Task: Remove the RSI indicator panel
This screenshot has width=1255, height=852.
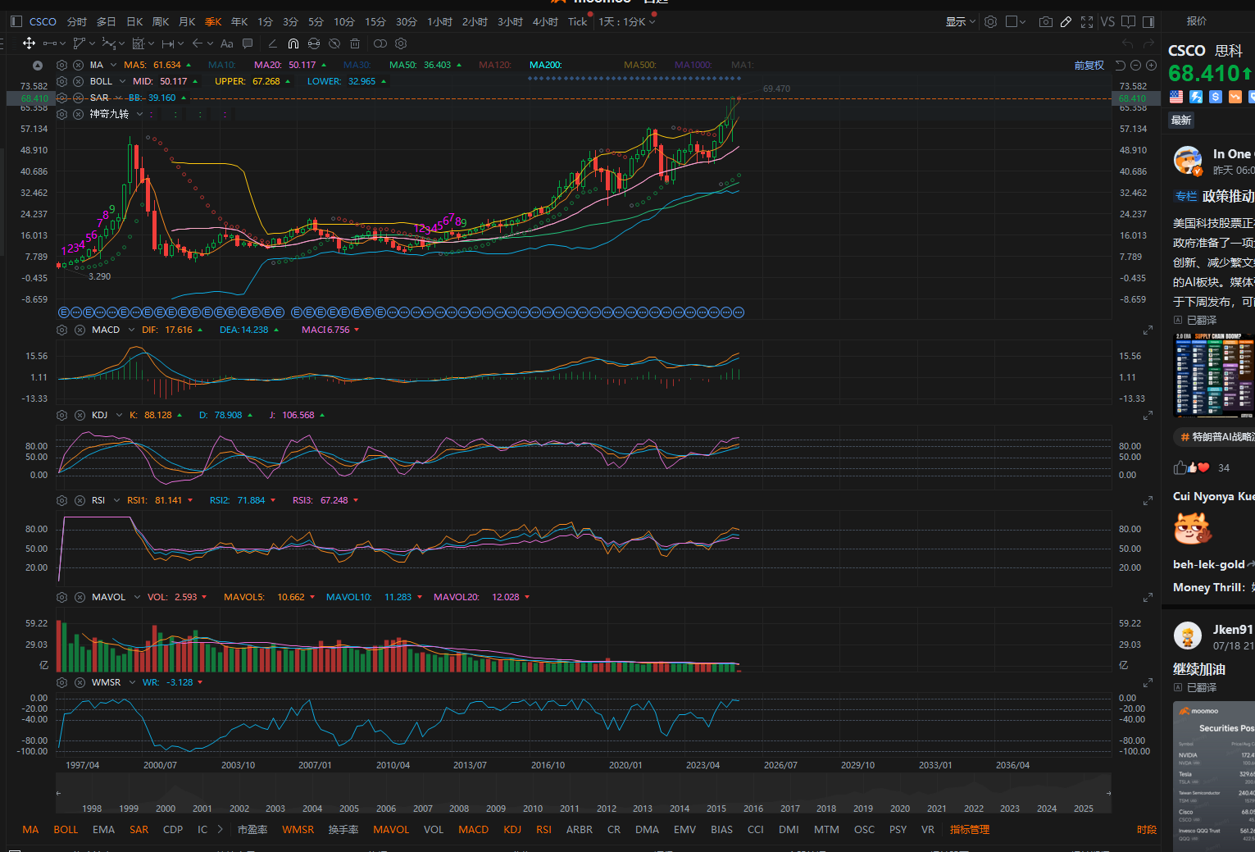Action: (x=80, y=500)
